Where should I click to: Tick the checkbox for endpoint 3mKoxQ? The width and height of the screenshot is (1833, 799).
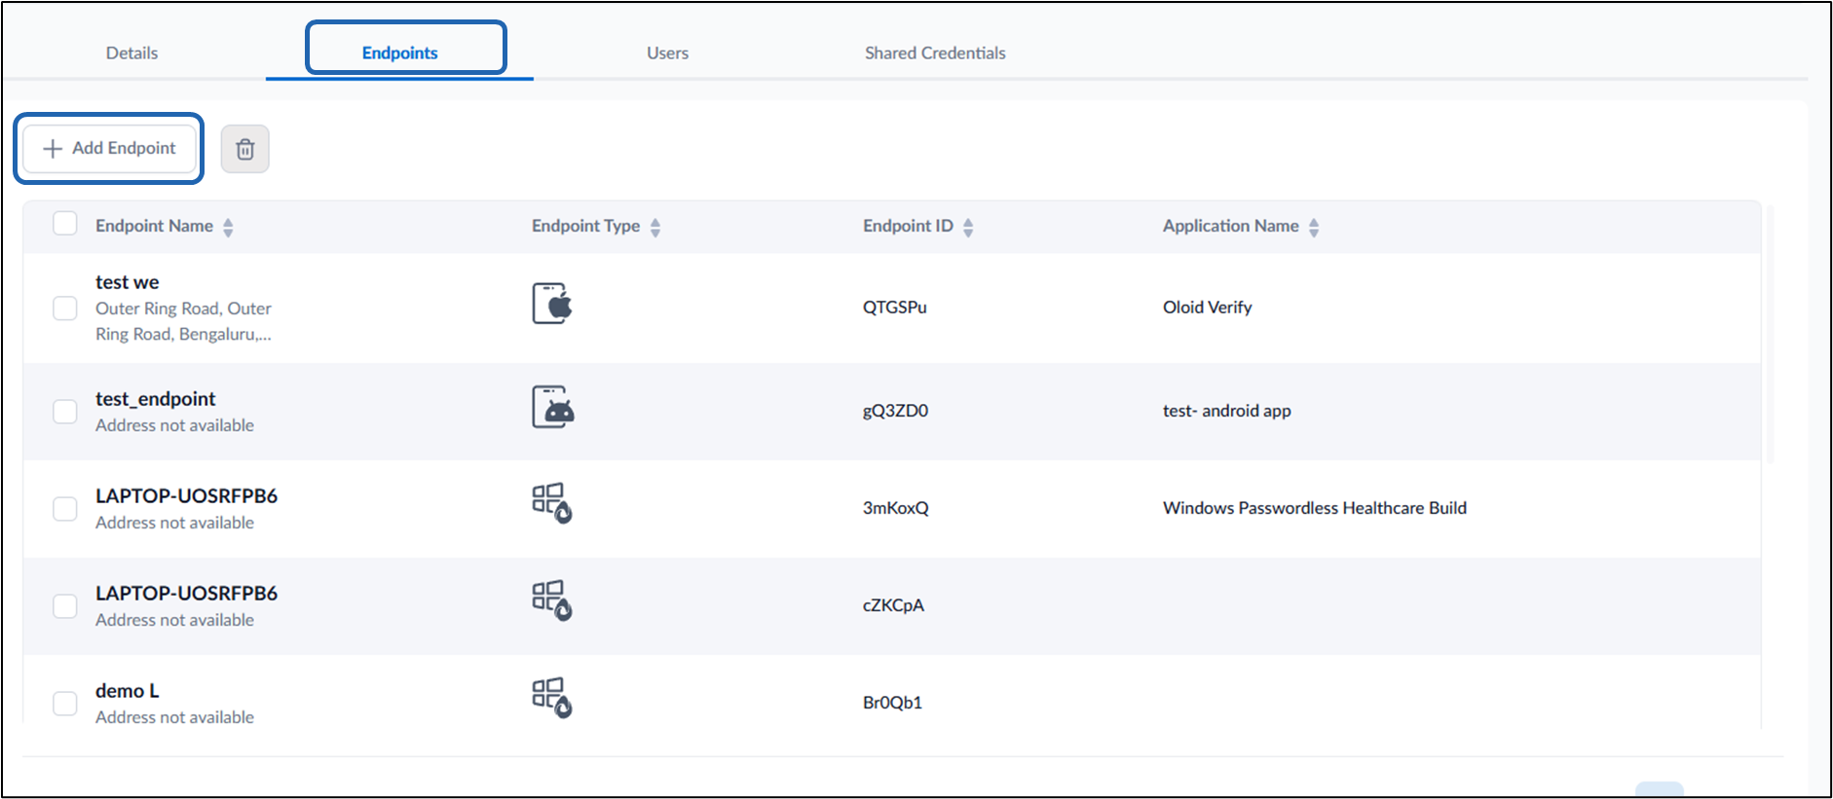click(x=65, y=509)
